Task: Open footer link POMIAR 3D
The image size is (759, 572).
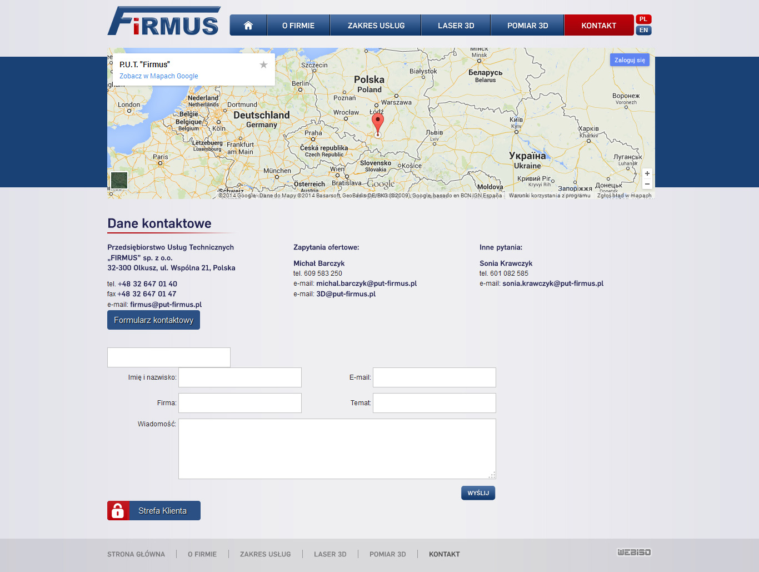Action: point(388,554)
